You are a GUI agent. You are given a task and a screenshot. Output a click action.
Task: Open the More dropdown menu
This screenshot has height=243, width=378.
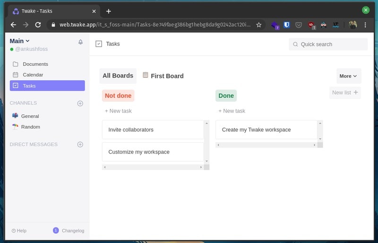click(x=349, y=76)
